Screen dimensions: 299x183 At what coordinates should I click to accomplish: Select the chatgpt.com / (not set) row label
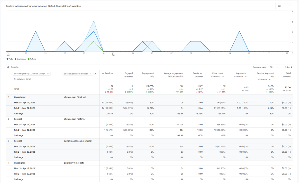coord(75,97)
